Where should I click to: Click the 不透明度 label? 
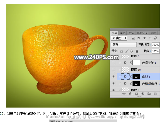click(x=144, y=44)
